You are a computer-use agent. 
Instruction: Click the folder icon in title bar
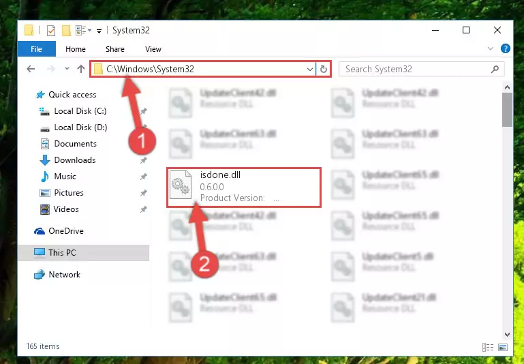[x=29, y=30]
